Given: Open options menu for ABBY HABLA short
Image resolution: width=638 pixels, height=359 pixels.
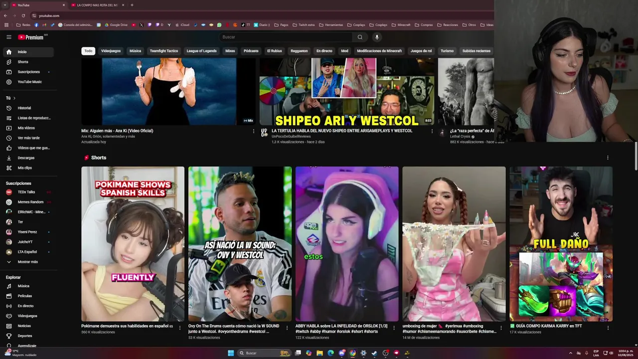Looking at the screenshot, I should [394, 328].
